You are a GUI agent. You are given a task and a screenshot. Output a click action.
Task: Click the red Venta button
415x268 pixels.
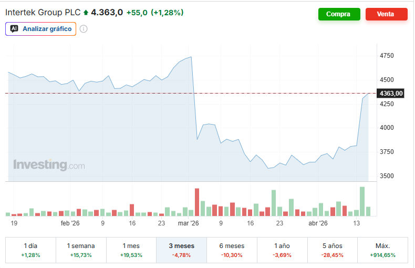[386, 14]
